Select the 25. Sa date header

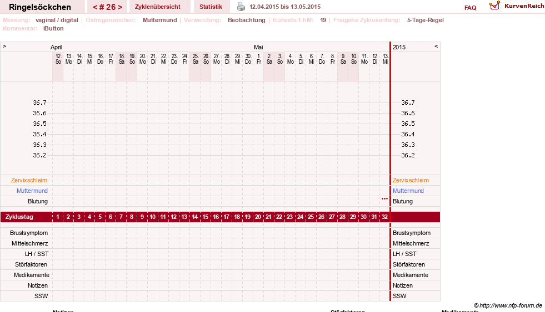pyautogui.click(x=196, y=59)
